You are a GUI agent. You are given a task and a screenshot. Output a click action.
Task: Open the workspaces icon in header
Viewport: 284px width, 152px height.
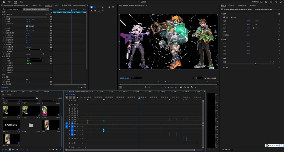(x=261, y=2)
